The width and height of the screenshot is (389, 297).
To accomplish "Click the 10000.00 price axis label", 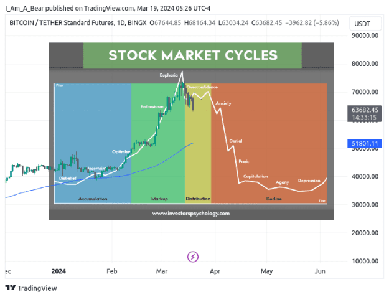I will 365,261.
